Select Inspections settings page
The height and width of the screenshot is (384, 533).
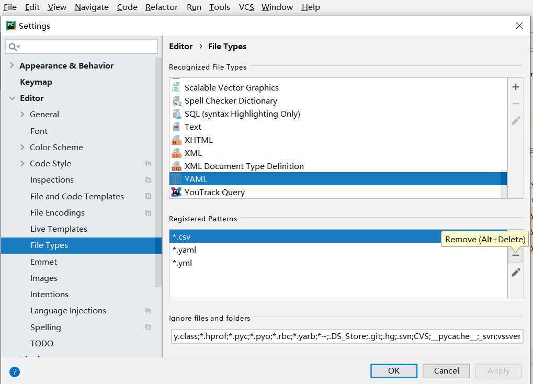click(x=52, y=179)
